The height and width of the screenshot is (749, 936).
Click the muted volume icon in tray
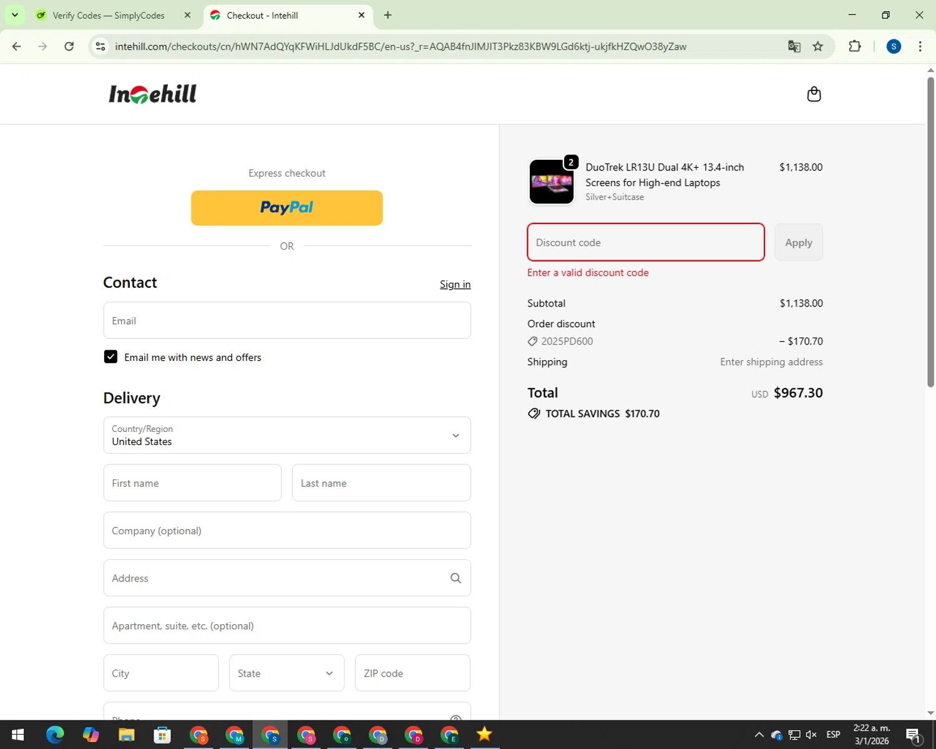tap(811, 735)
